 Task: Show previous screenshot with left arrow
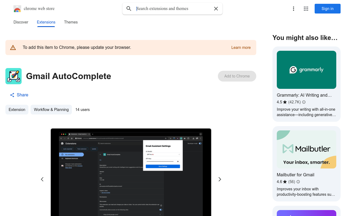(x=42, y=179)
